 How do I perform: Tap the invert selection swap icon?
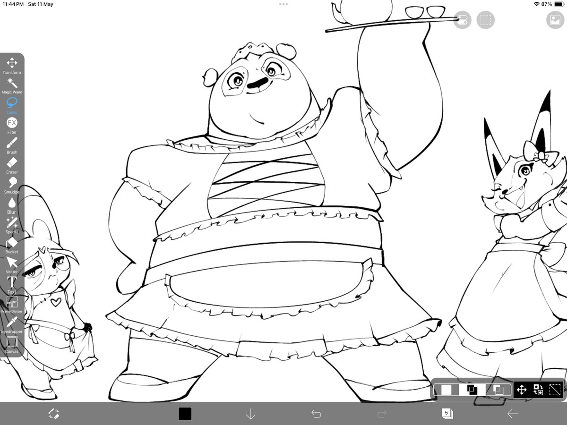[538, 390]
